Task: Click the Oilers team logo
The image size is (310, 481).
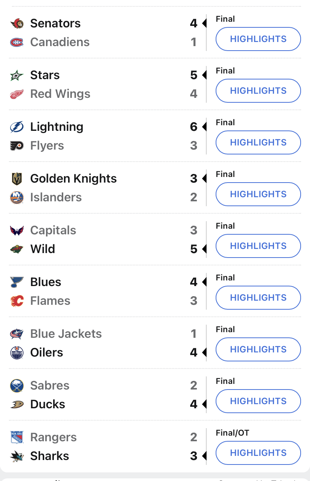Action: pos(17,353)
